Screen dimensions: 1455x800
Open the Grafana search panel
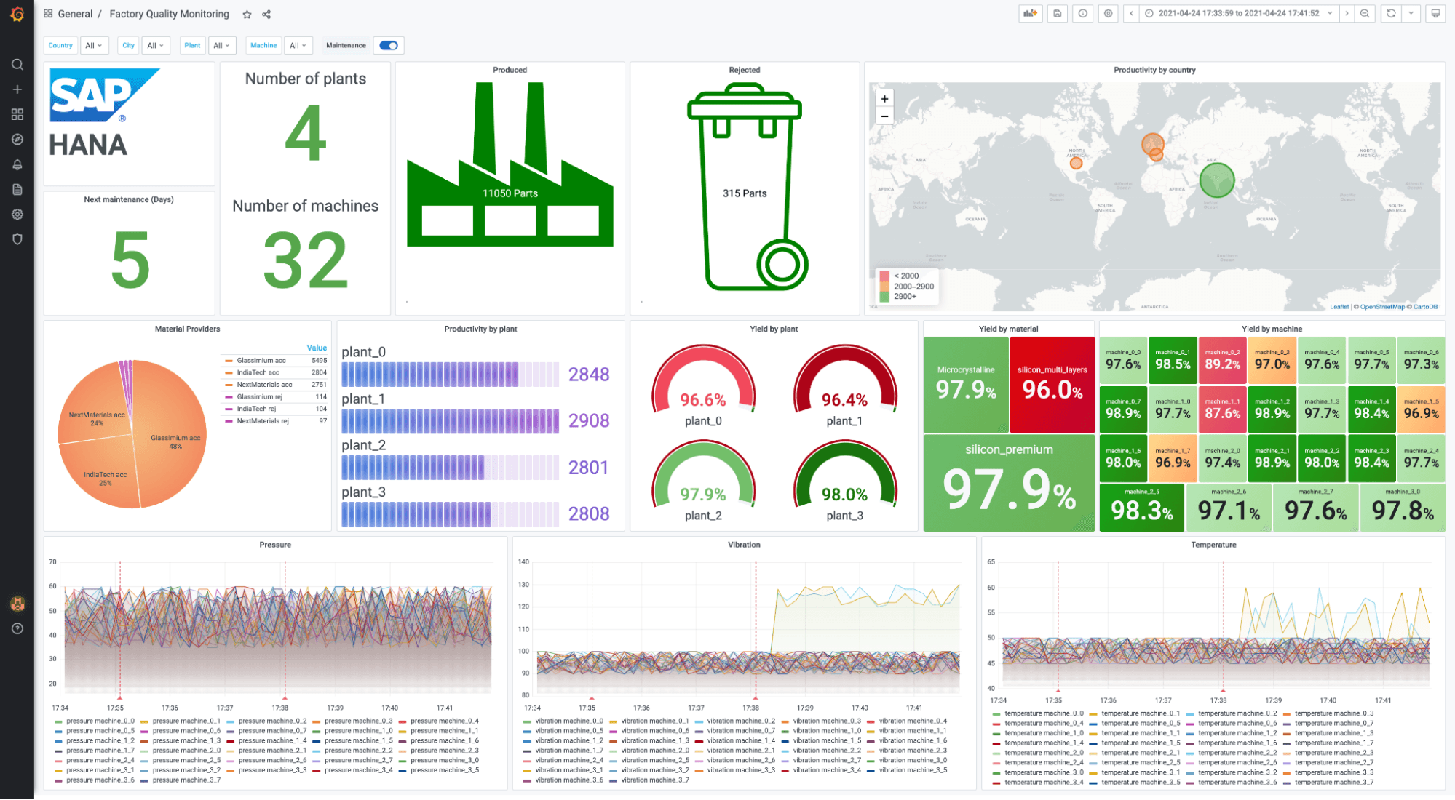pos(17,64)
